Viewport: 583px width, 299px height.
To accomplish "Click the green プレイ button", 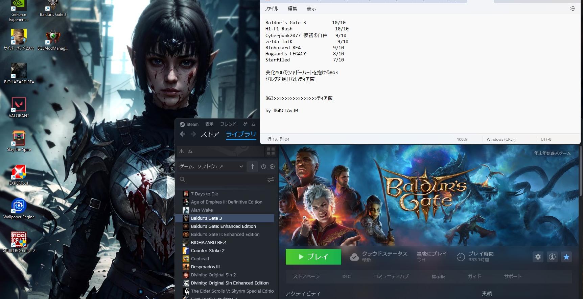I will (x=313, y=257).
